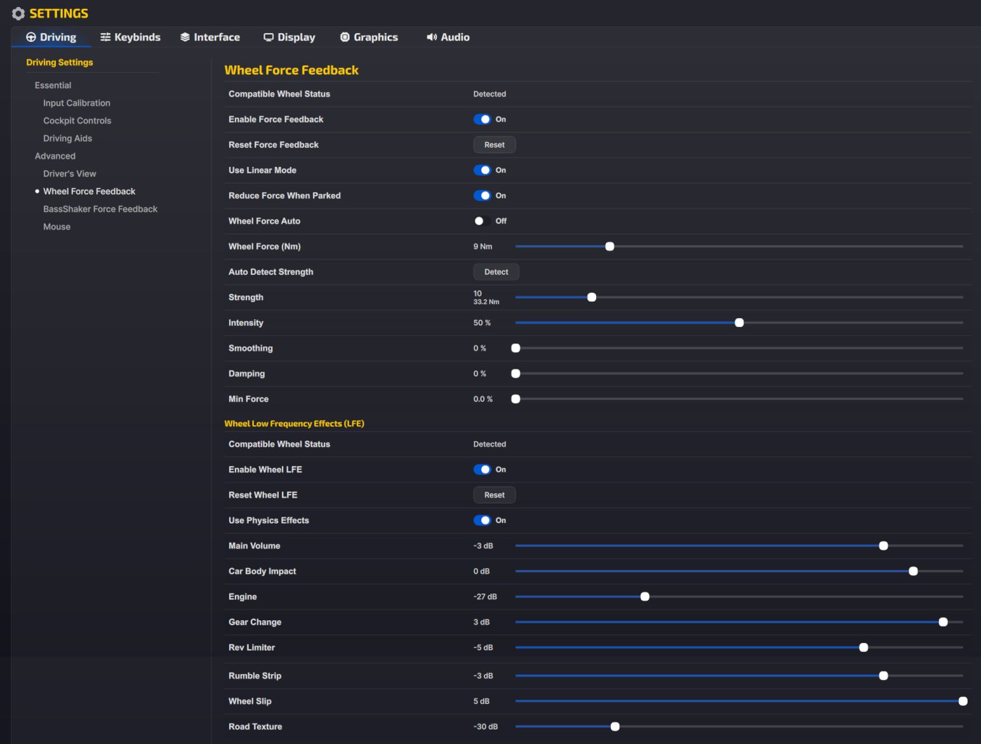
Task: Click the Graphics chip icon
Action: click(345, 37)
